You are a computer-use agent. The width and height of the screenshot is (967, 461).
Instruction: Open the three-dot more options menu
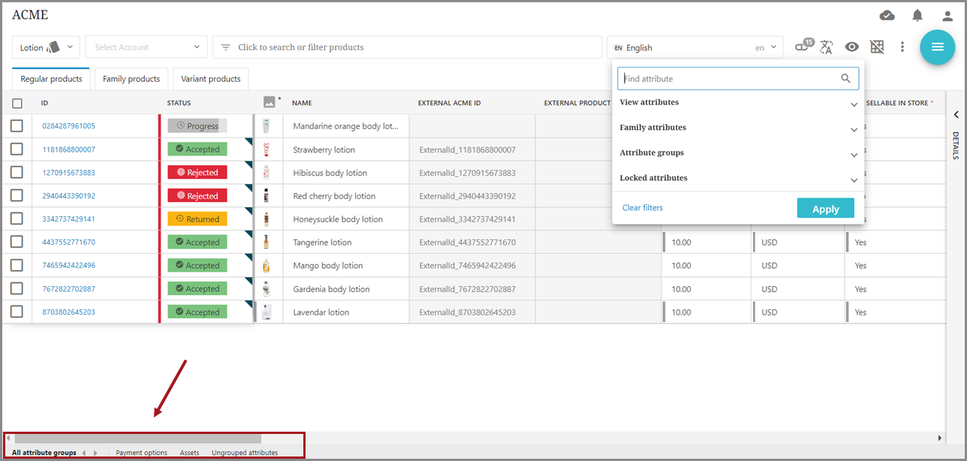click(902, 47)
